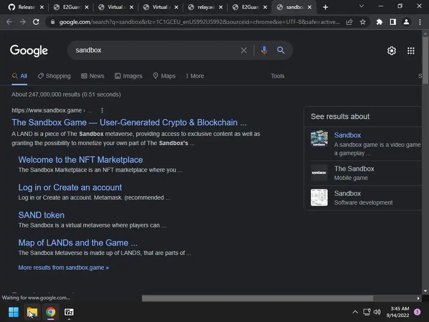This screenshot has height=322, width=429.
Task: Click the vertical page scrollbar thumb
Action: 425,60
